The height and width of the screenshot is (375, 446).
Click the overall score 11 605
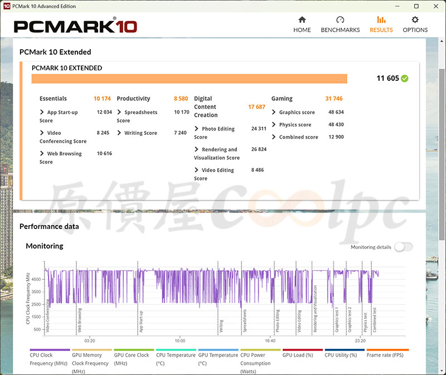pyautogui.click(x=387, y=78)
